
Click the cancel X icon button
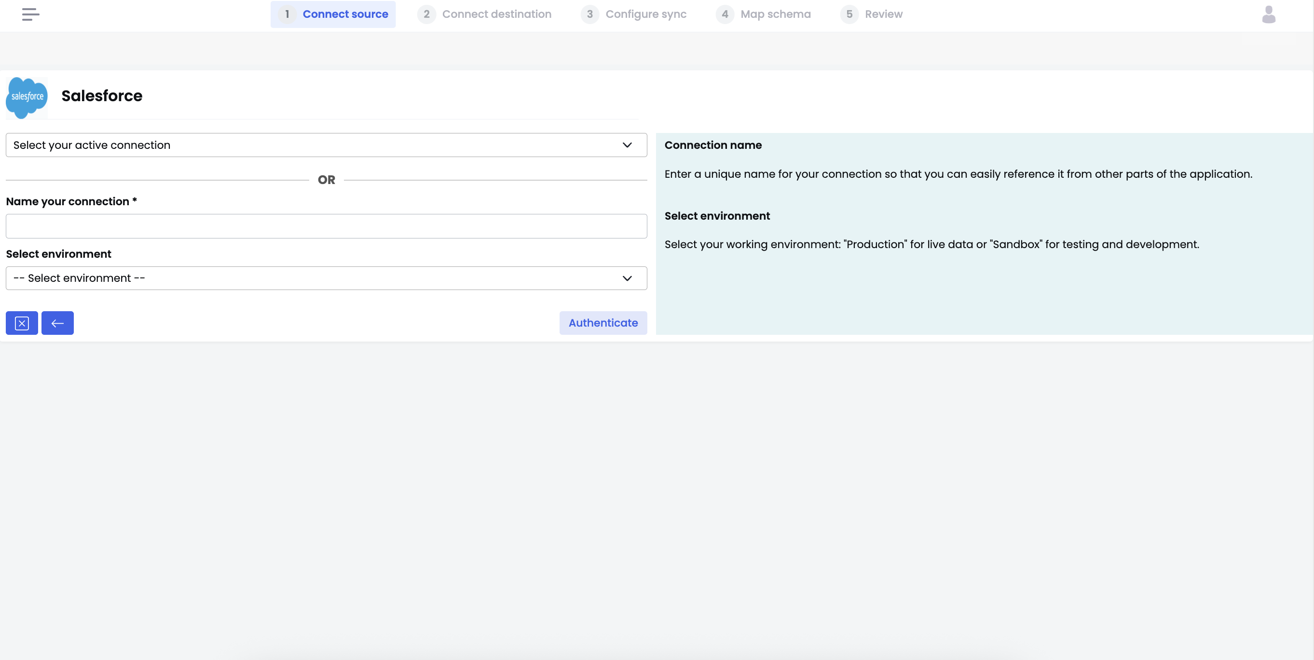tap(22, 323)
